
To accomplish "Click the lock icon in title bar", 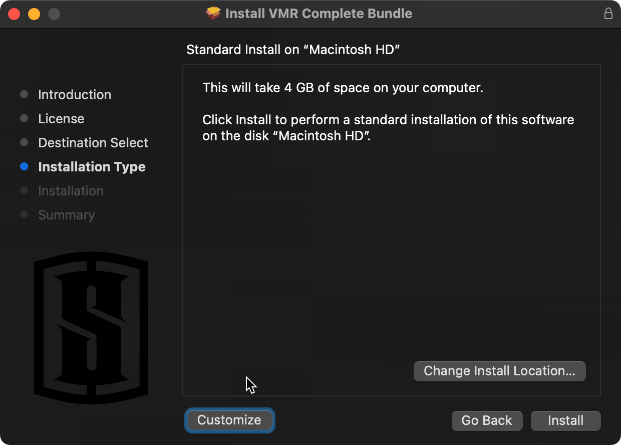I will (x=608, y=14).
